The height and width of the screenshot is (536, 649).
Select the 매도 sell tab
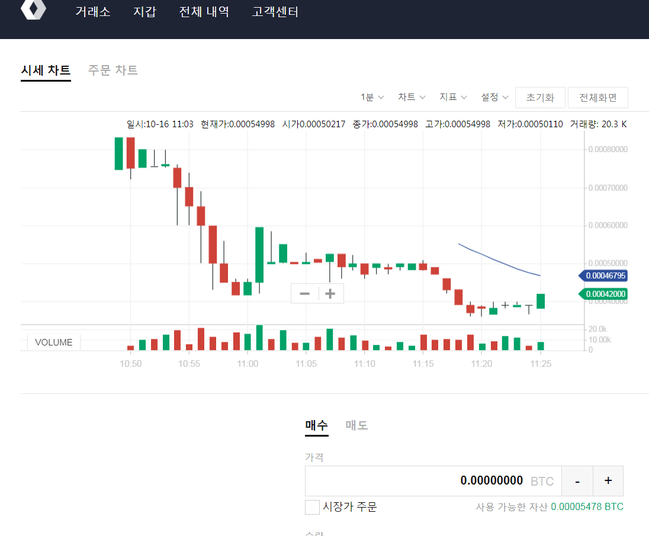pyautogui.click(x=357, y=425)
